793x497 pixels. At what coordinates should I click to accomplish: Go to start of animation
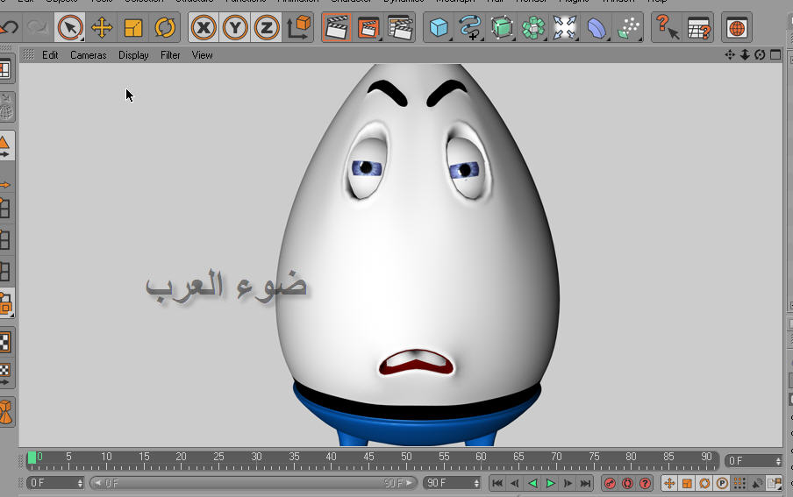click(497, 483)
